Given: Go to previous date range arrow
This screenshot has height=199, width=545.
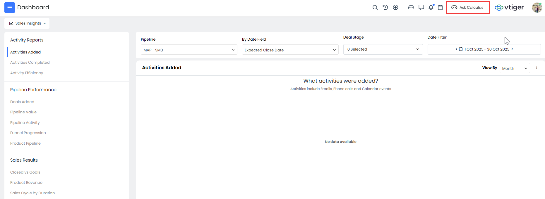Looking at the screenshot, I should 456,49.
